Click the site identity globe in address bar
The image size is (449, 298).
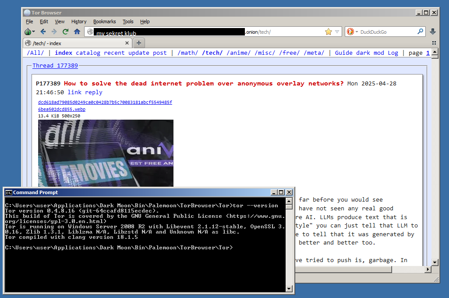coord(90,32)
